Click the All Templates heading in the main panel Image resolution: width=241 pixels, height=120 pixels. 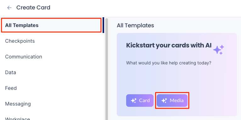(135, 25)
